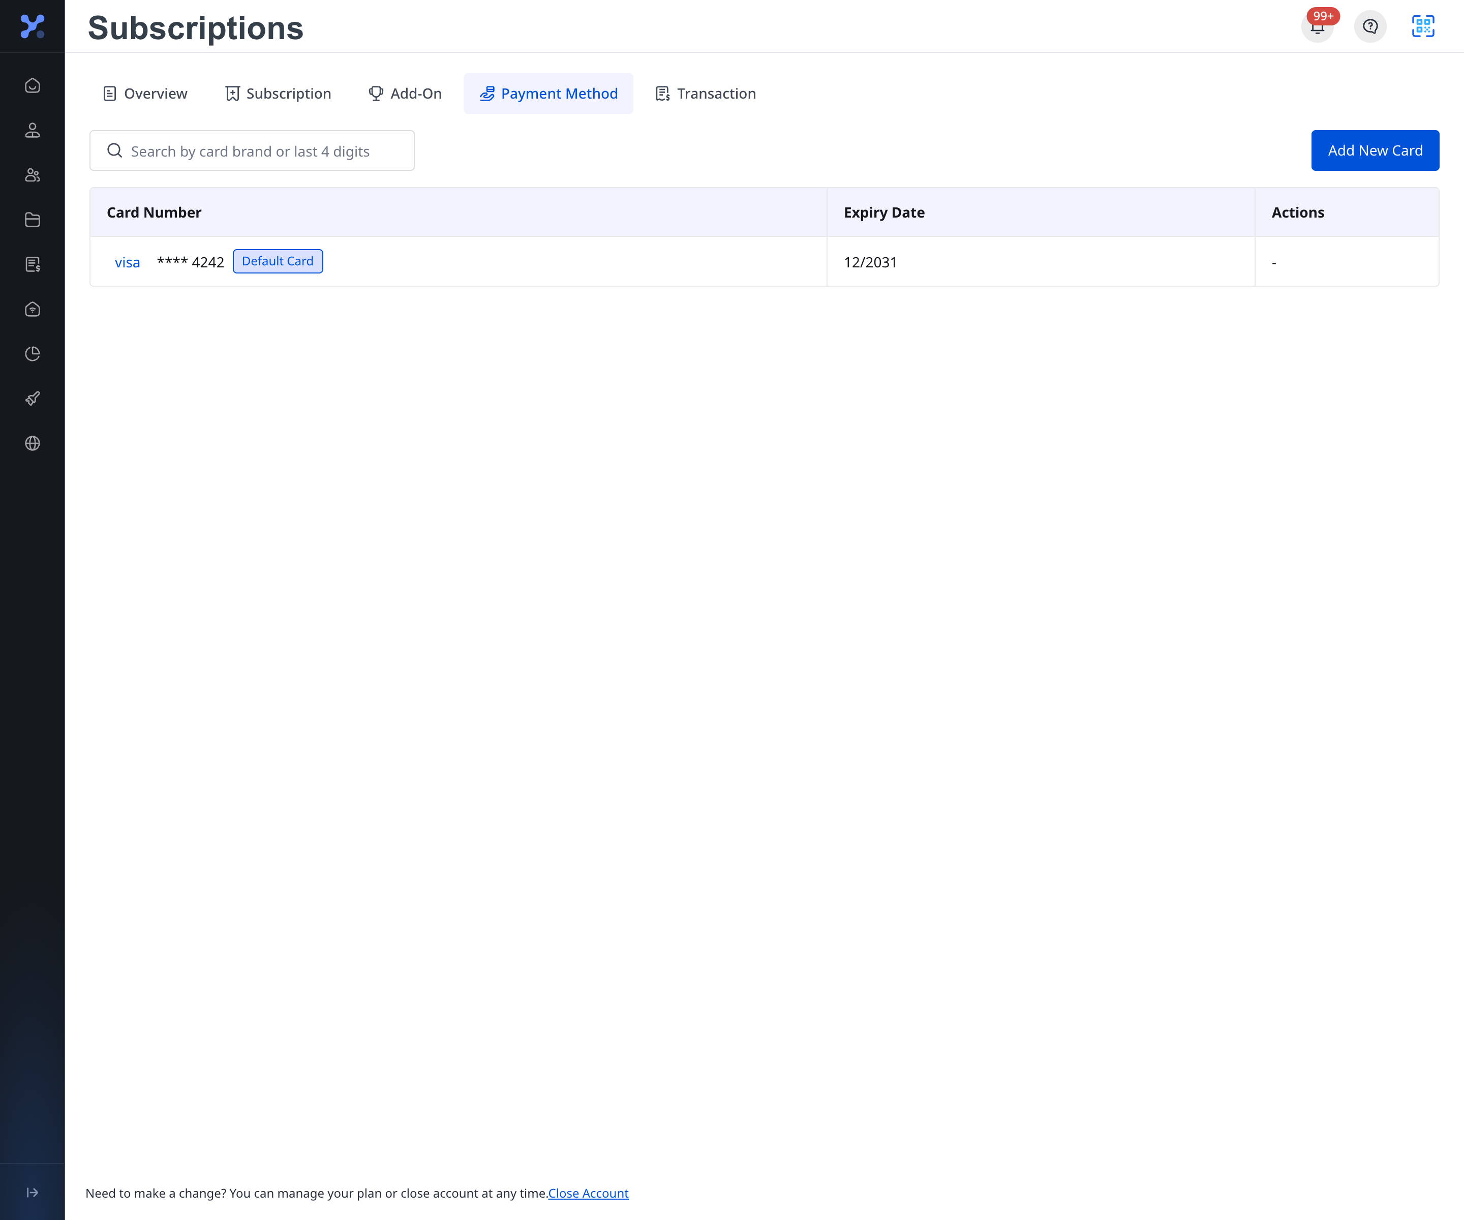Open the folder sidebar icon
The image size is (1464, 1220).
(x=32, y=220)
